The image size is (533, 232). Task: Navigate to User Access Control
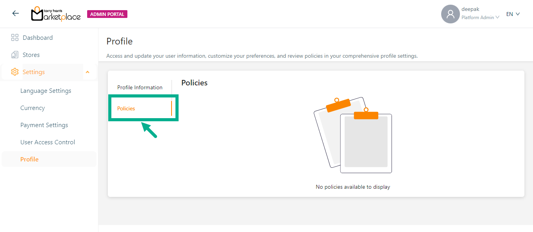click(x=48, y=142)
